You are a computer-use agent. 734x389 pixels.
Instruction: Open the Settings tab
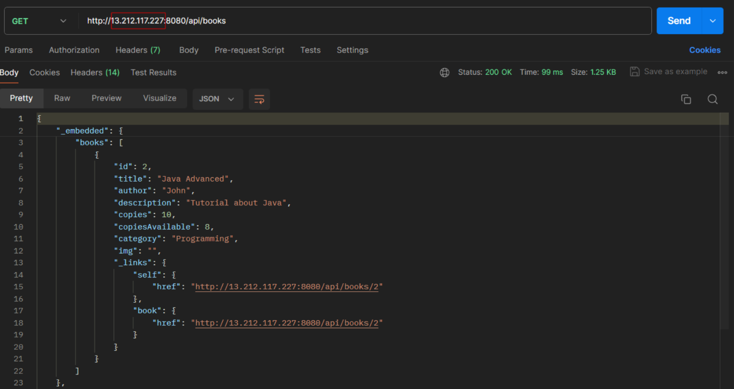(x=352, y=50)
